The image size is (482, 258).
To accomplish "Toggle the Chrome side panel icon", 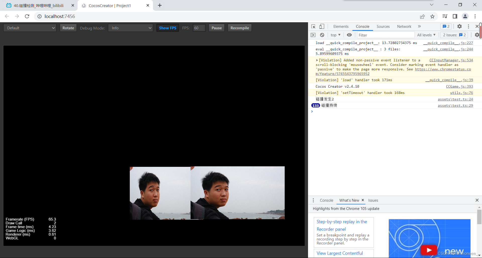I will click(x=455, y=16).
